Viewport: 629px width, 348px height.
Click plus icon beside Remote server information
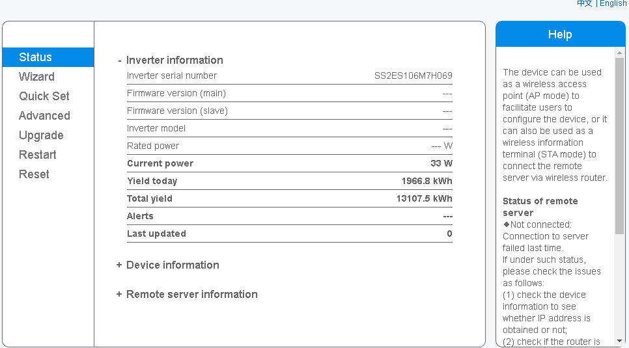tap(119, 294)
